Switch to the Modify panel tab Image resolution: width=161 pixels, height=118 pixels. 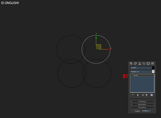point(135,63)
